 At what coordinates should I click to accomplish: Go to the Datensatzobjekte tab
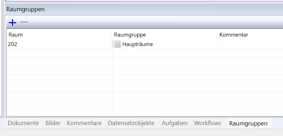coord(131,123)
